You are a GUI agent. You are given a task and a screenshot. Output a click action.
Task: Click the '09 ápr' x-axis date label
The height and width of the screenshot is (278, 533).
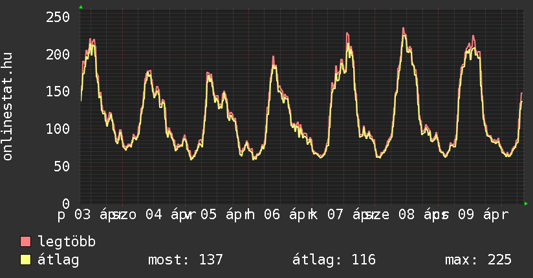point(483,214)
